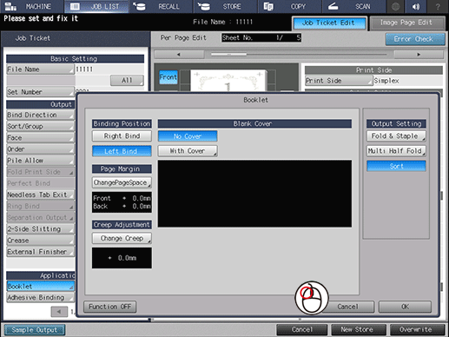Select Right Bind binding position
The height and width of the screenshot is (337, 449).
click(122, 135)
